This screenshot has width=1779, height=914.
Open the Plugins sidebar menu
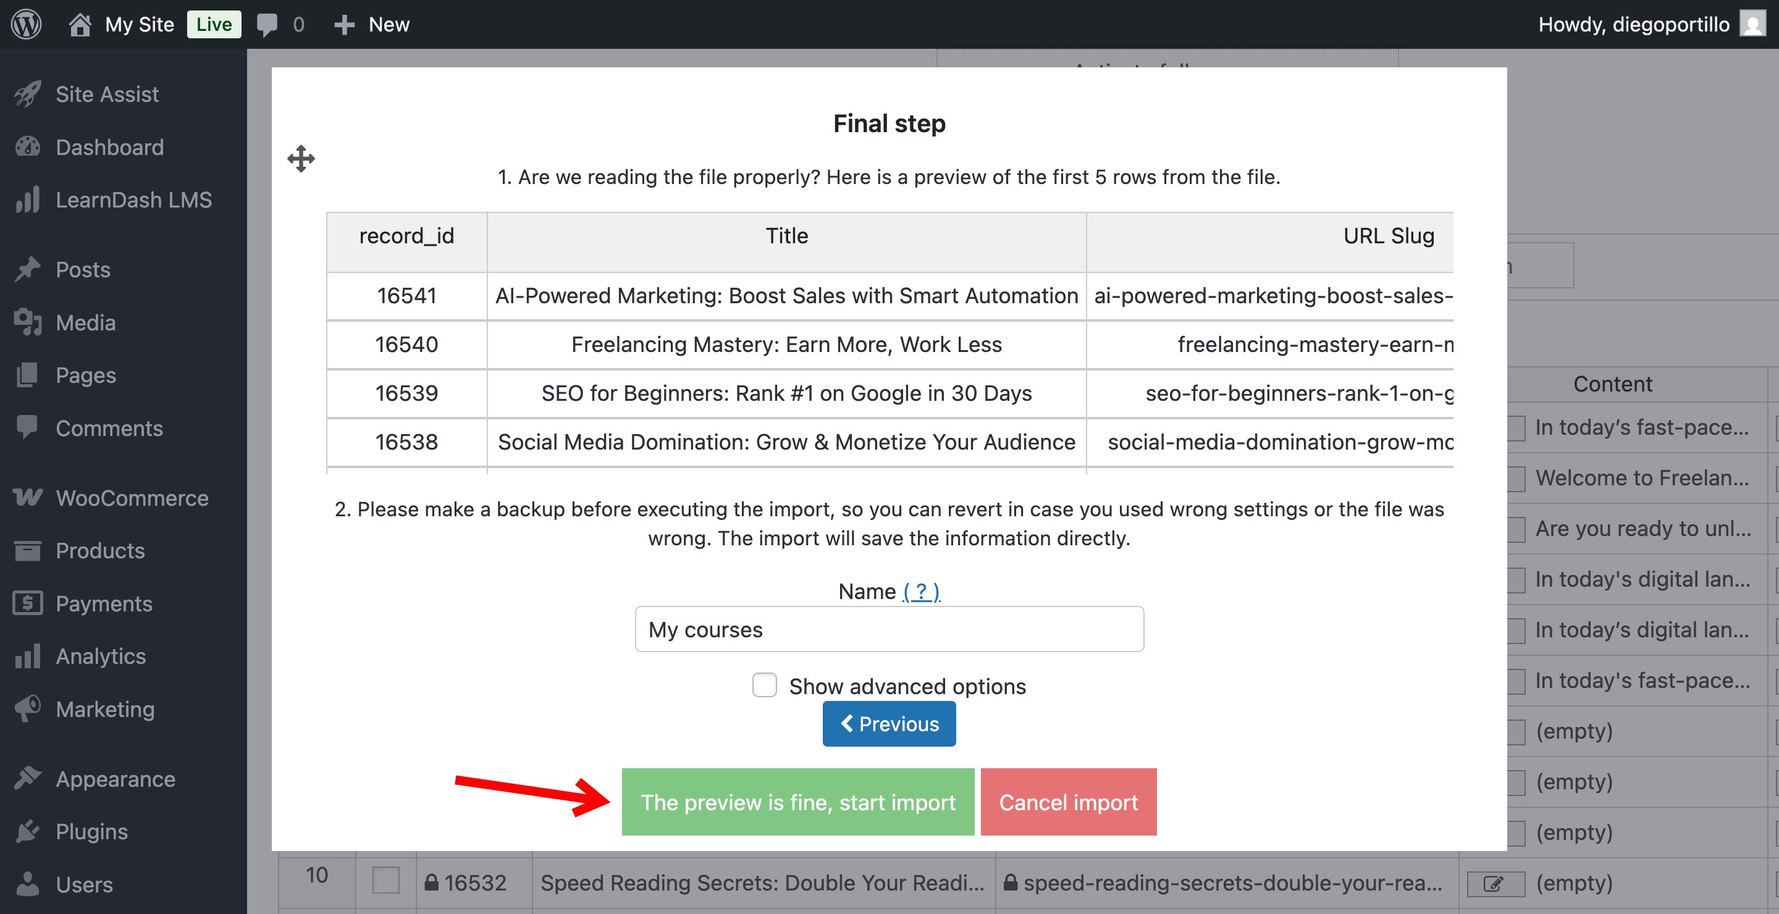click(91, 831)
